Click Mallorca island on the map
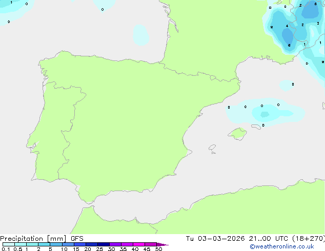This screenshot has width=325, height=251. 237,134
